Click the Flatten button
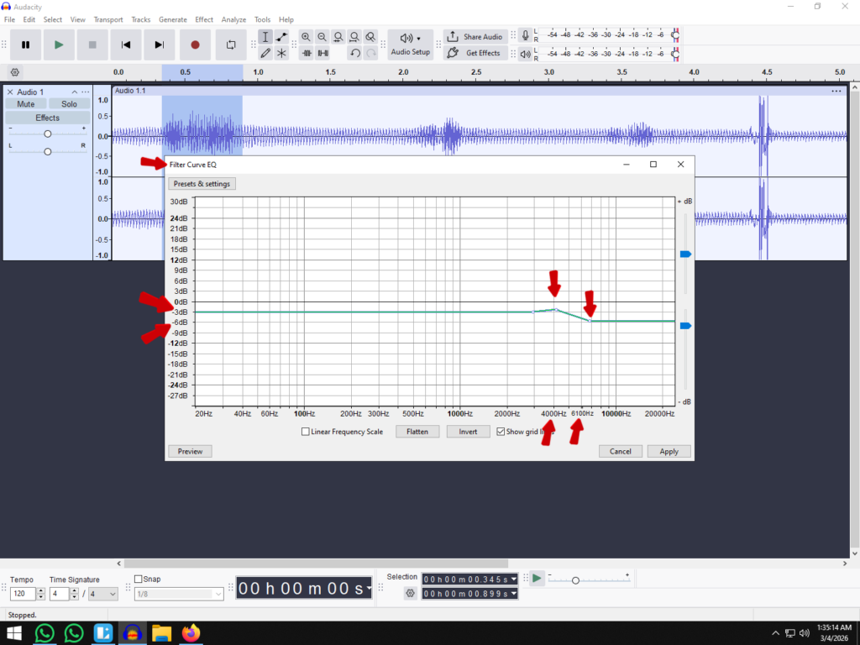Viewport: 860px width, 645px height. point(417,432)
